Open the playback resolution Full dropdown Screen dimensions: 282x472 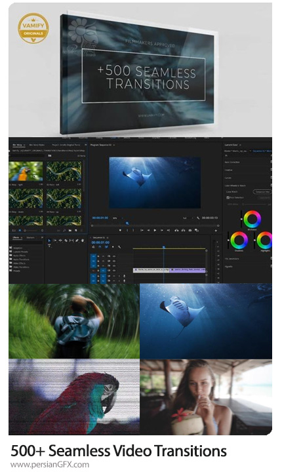point(188,218)
